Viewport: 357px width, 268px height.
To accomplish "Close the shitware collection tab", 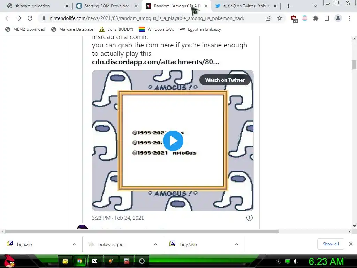I will [67, 6].
